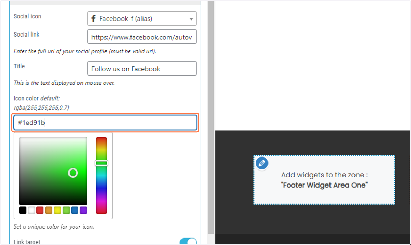The image size is (411, 245).
Task: Select the yellow color swatch
Action: (58, 210)
